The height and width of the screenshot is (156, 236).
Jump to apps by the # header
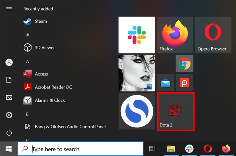coord(28,35)
